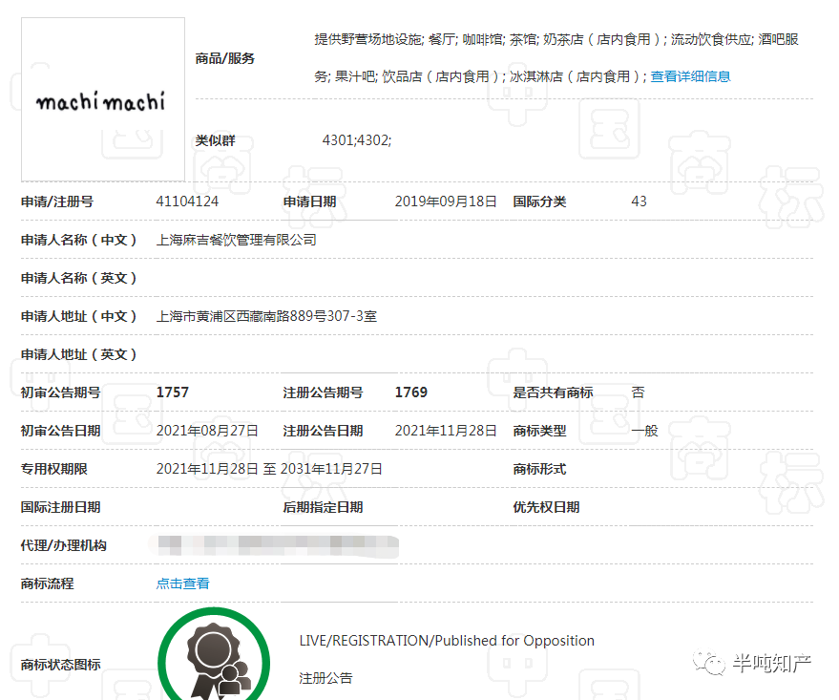This screenshot has width=839, height=700.
Task: Select applicant name 上海麻吉餐饮管理有限公司
Action: tap(236, 240)
